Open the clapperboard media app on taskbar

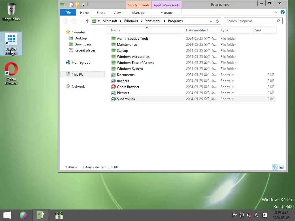click(59, 215)
